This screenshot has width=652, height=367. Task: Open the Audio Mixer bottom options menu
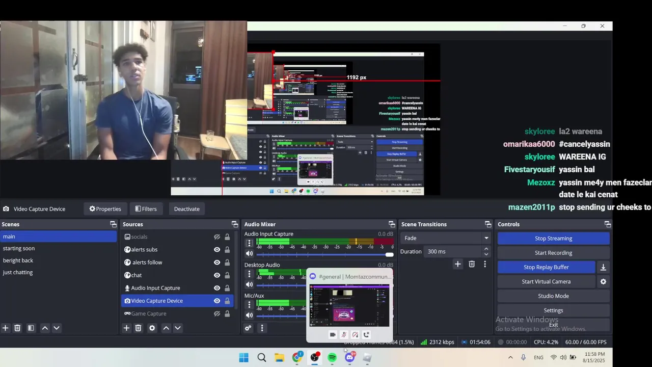pos(262,328)
